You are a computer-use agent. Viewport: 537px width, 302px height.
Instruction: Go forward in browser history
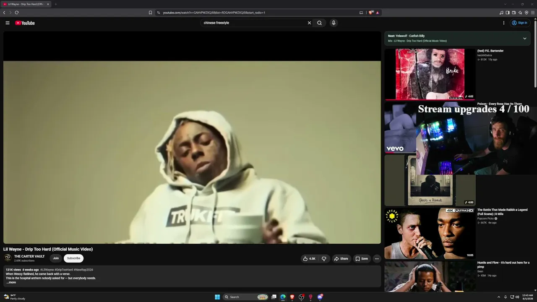[x=10, y=13]
